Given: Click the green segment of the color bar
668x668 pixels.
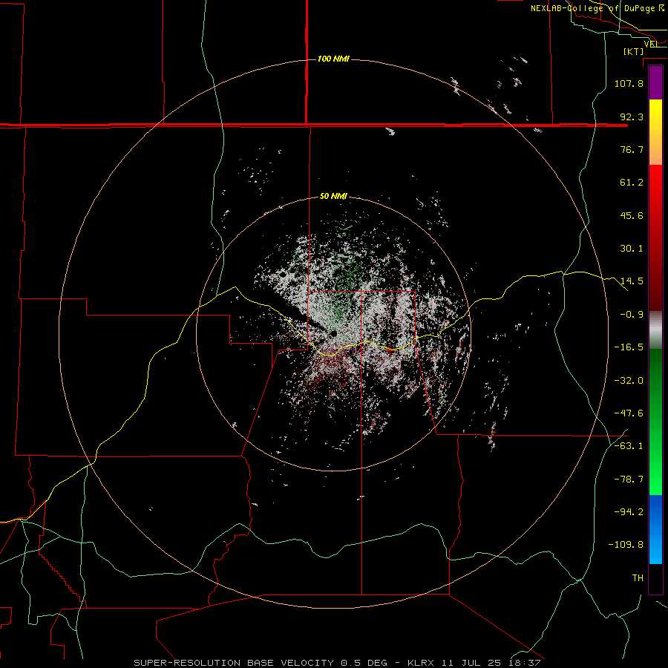Looking at the screenshot, I should [655, 422].
